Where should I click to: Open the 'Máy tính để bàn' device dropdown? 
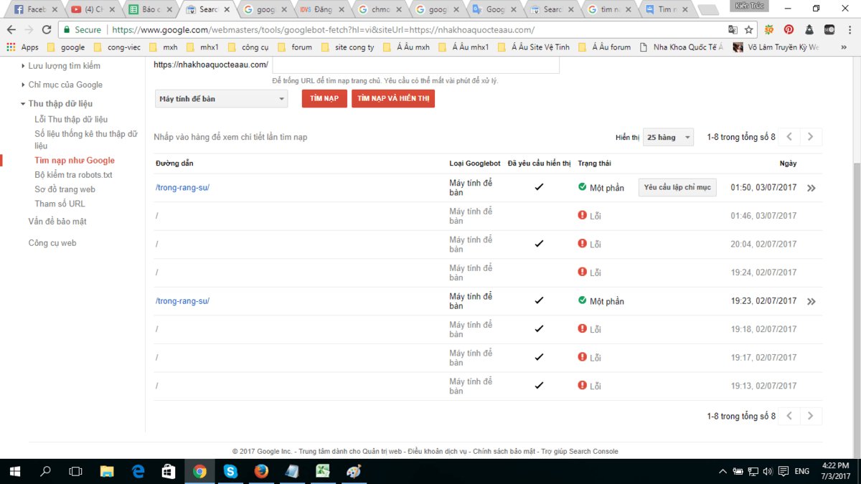pos(222,99)
